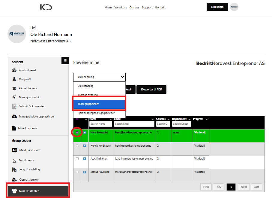
Task: Choose Tildel gruppeleder option
Action: tap(99, 104)
